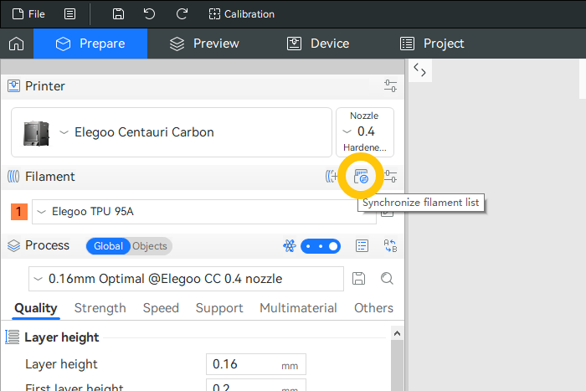Compare presets with the A-B icon
The width and height of the screenshot is (586, 391).
coord(390,246)
